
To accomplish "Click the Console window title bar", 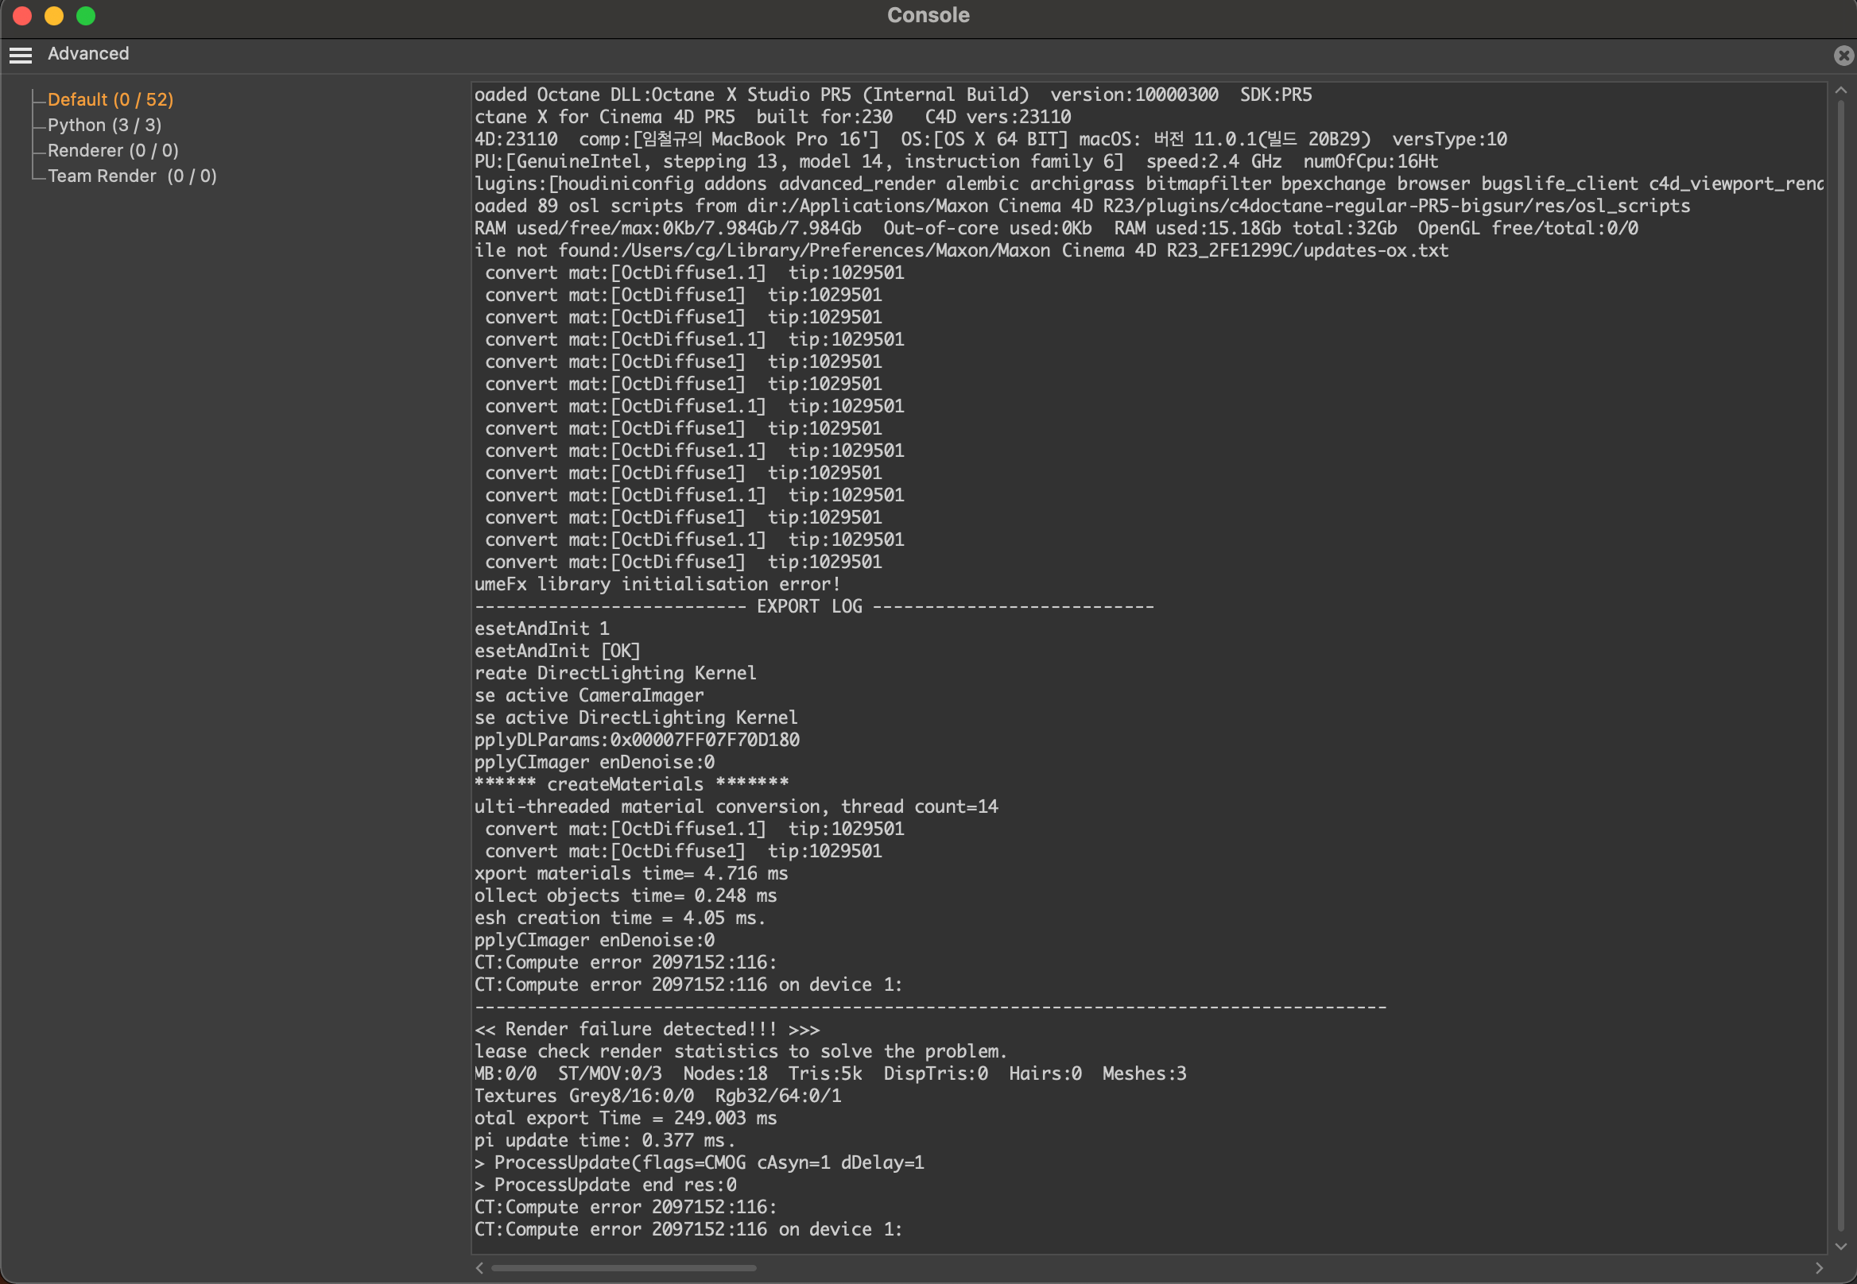I will pos(928,15).
